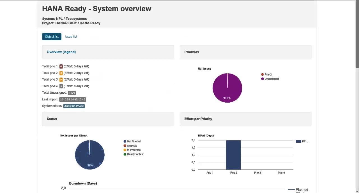Image resolution: width=359 pixels, height=193 pixels.
Task: Click the Prio 3 axis label
Action: pyautogui.click(x=257, y=173)
